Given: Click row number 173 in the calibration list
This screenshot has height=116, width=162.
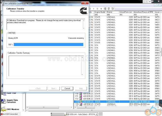Looking at the screenshot, I should tap(77, 101).
